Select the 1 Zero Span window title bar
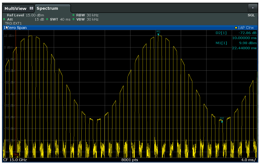The height and width of the screenshot is (165, 262). click(17, 28)
